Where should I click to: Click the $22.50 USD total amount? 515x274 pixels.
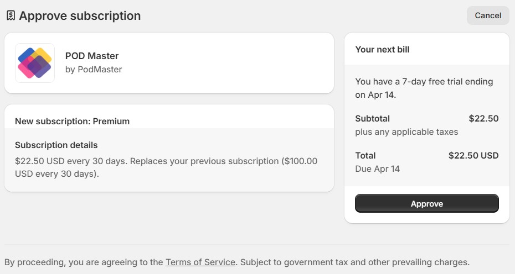click(x=473, y=155)
